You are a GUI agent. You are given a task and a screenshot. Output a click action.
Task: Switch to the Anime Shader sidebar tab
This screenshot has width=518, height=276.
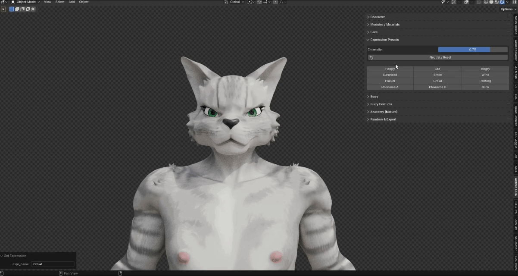(x=515, y=50)
